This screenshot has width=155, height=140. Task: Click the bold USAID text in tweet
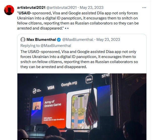click(24, 13)
